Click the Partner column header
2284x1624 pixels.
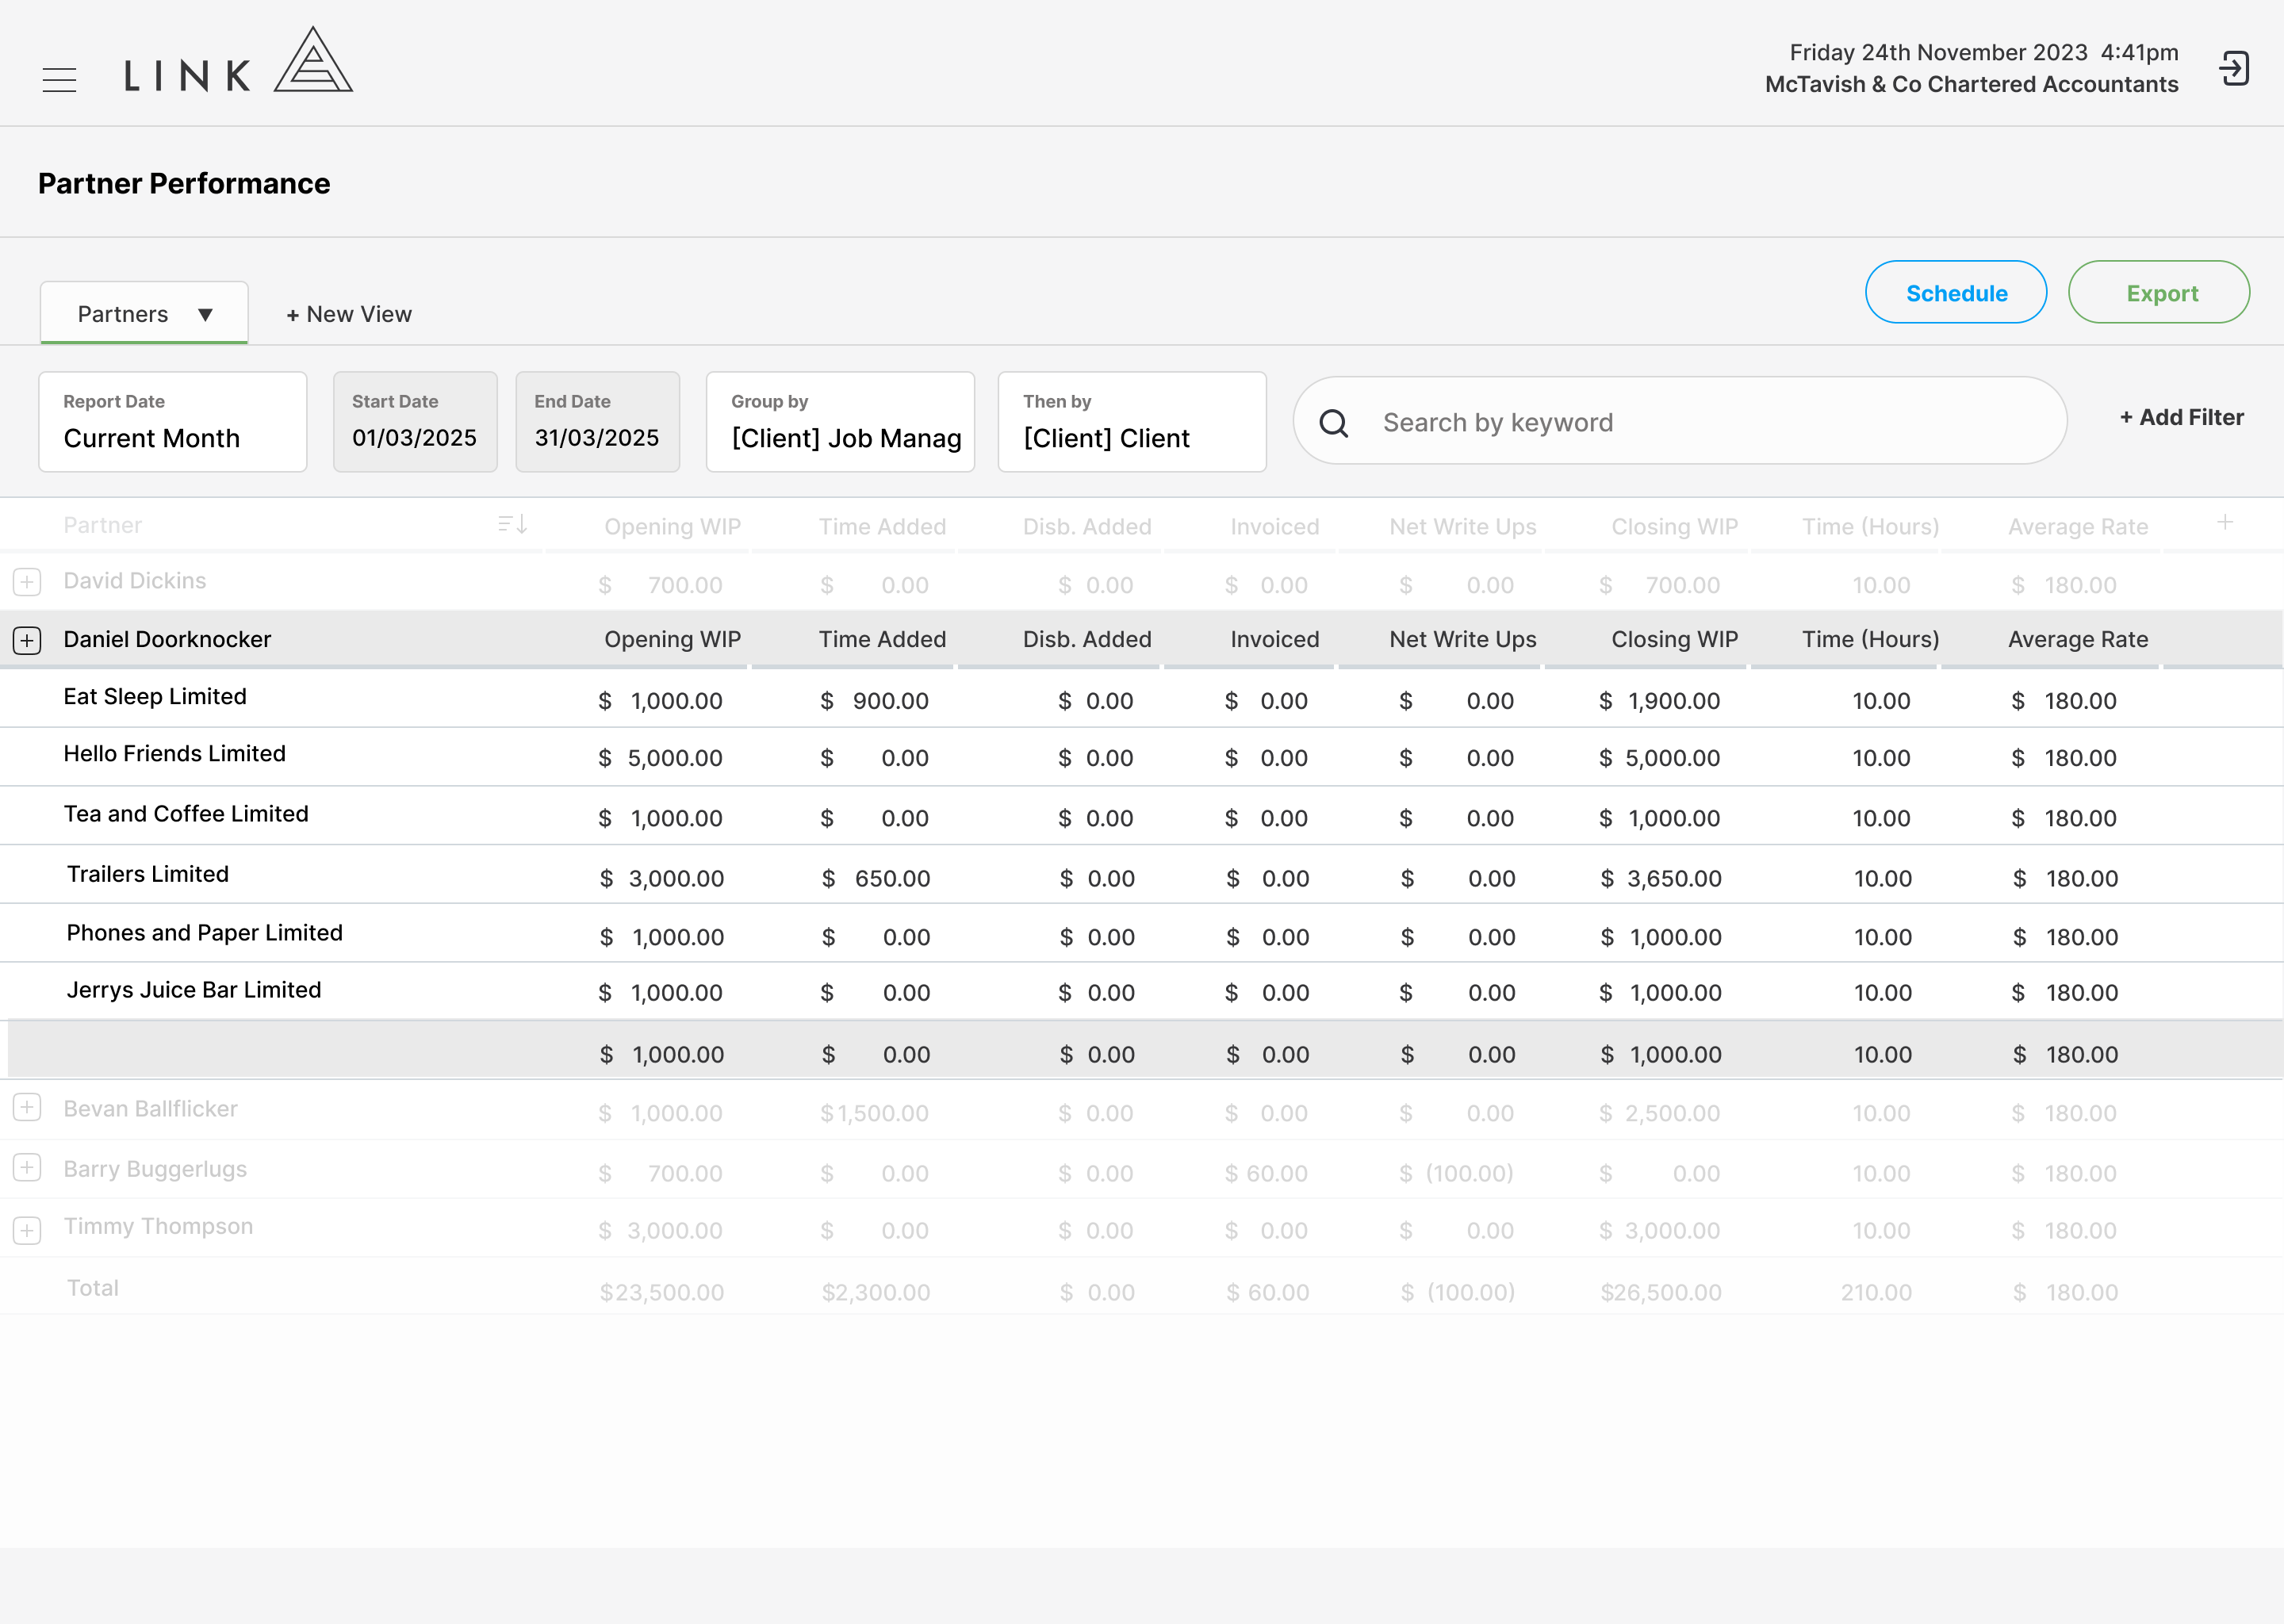coord(103,525)
